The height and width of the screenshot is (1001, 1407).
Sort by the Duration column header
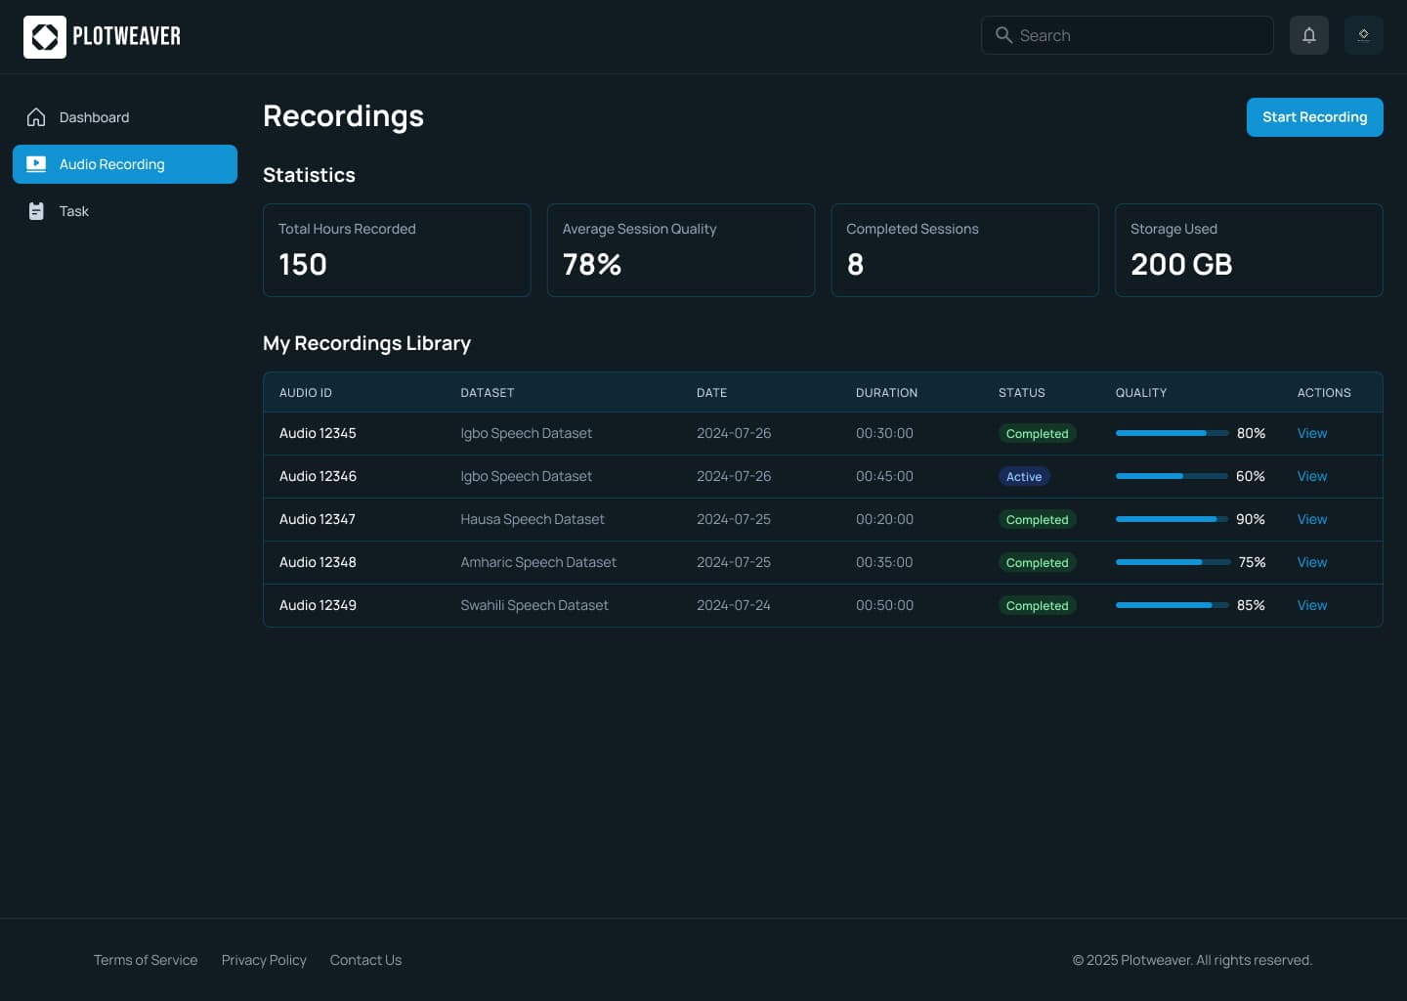tap(886, 393)
